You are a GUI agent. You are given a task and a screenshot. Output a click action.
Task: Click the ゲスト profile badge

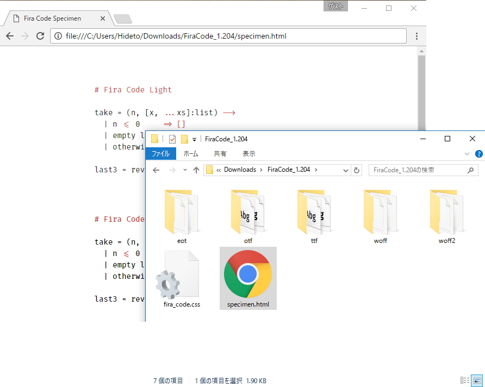coord(335,7)
